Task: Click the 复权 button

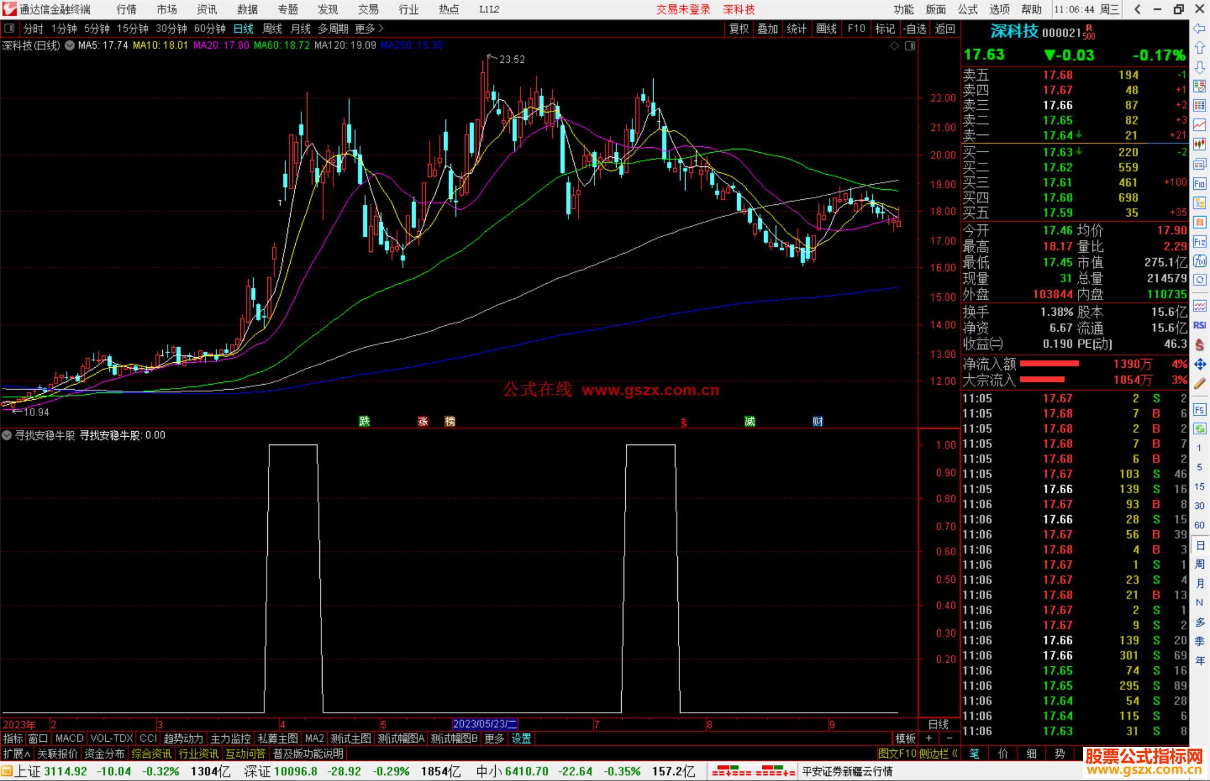Action: (738, 29)
